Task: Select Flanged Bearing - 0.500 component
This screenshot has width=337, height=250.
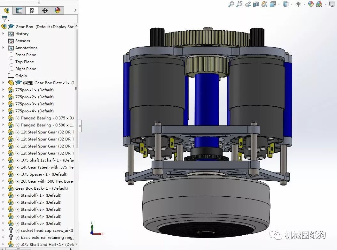Action: point(44,125)
